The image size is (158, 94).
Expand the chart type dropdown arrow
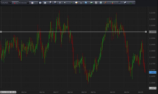click(x=36, y=3)
